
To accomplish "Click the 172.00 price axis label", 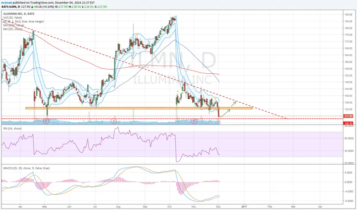I will (x=348, y=42).
